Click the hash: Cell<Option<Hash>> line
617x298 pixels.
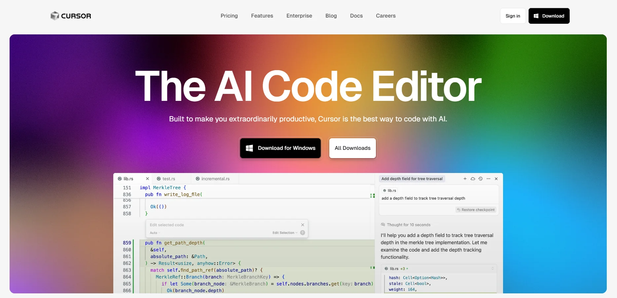(418, 278)
